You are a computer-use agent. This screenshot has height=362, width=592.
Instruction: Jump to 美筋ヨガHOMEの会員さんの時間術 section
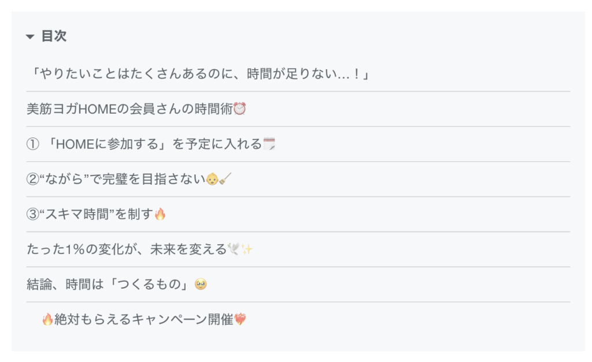point(129,109)
